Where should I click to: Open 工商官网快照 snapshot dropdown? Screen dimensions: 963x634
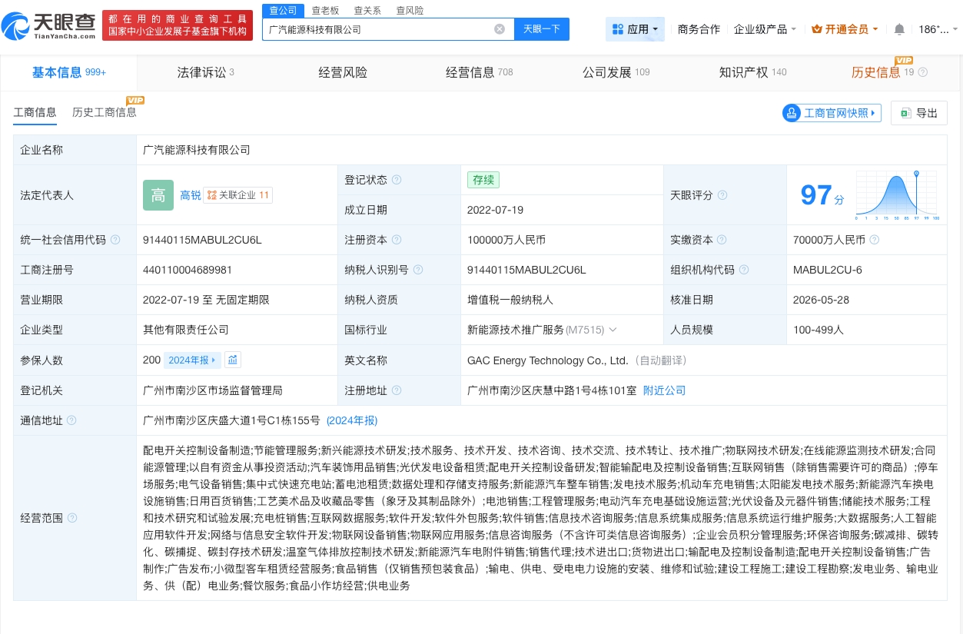pos(832,113)
